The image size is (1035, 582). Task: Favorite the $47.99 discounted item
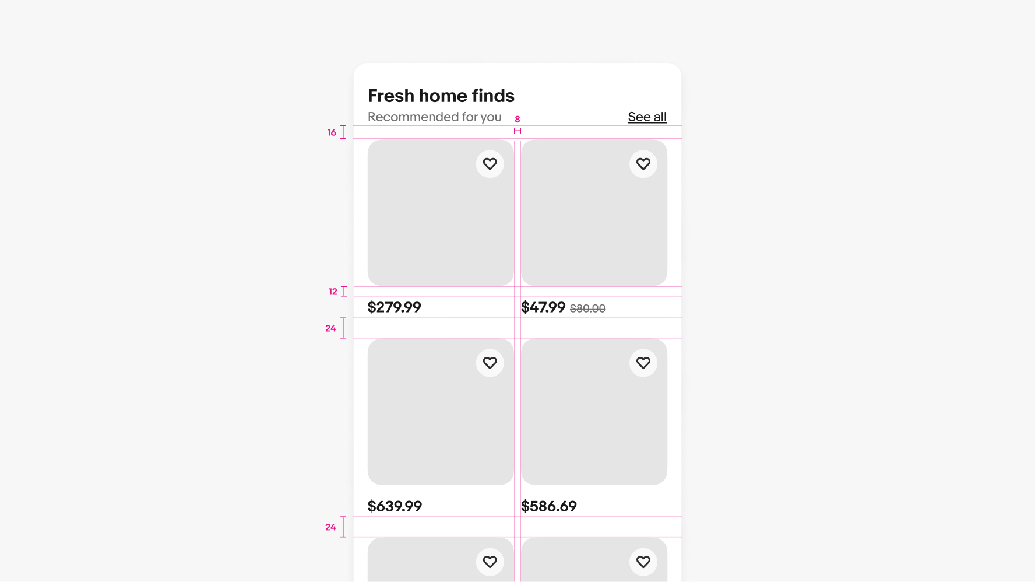click(643, 164)
